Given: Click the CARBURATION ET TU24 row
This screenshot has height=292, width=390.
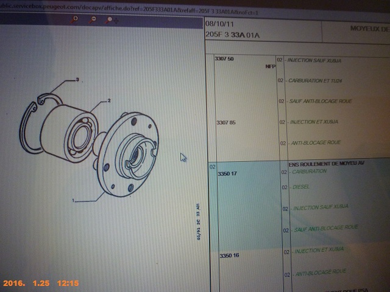Looking at the screenshot, I should tap(315, 81).
